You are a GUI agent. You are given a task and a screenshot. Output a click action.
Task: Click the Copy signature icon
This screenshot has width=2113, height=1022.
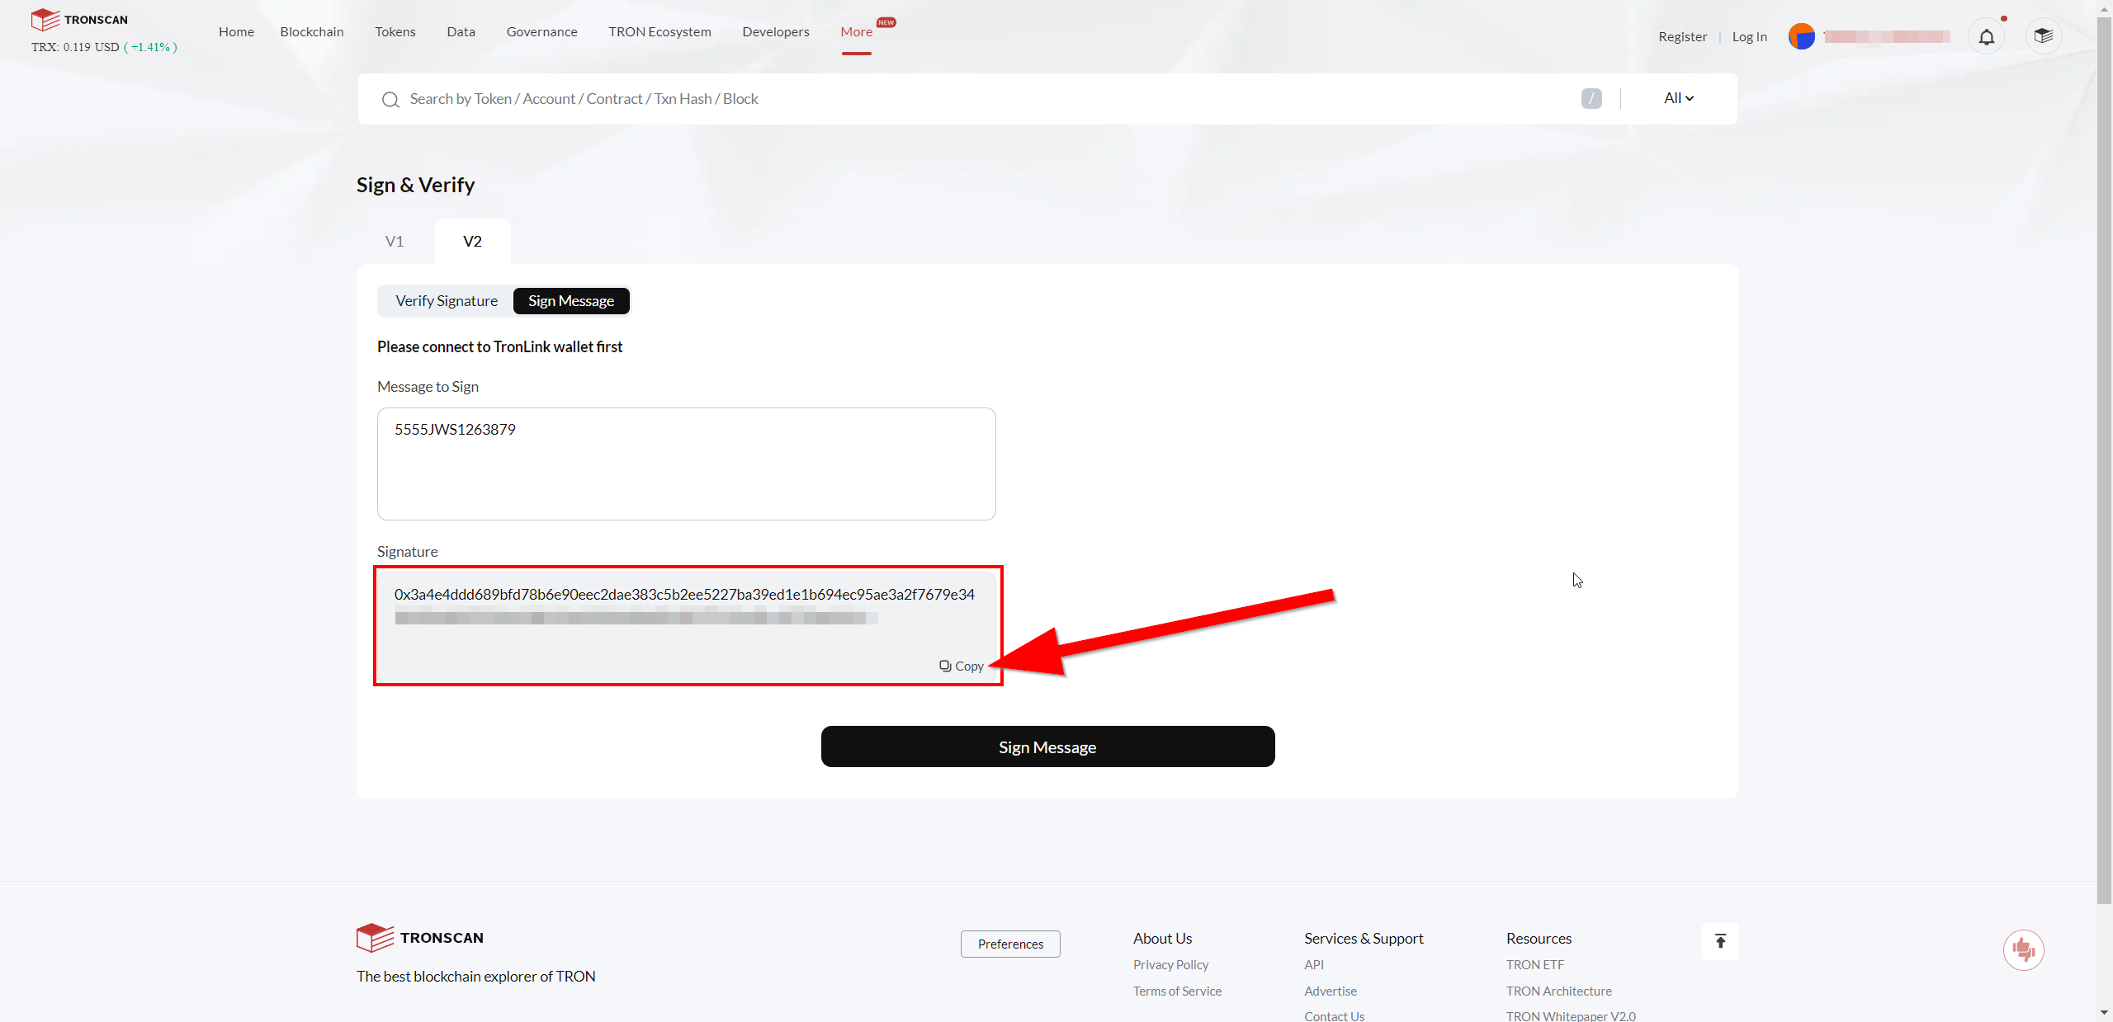[945, 666]
